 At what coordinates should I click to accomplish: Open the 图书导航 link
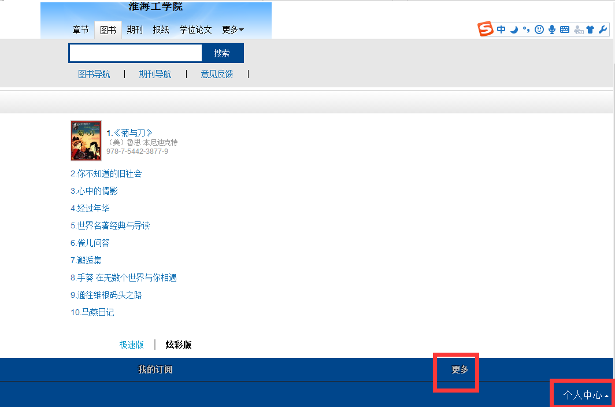point(94,74)
